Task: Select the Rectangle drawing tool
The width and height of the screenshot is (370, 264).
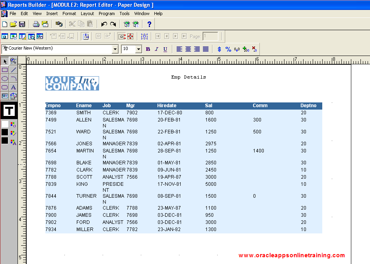Action: [5, 70]
